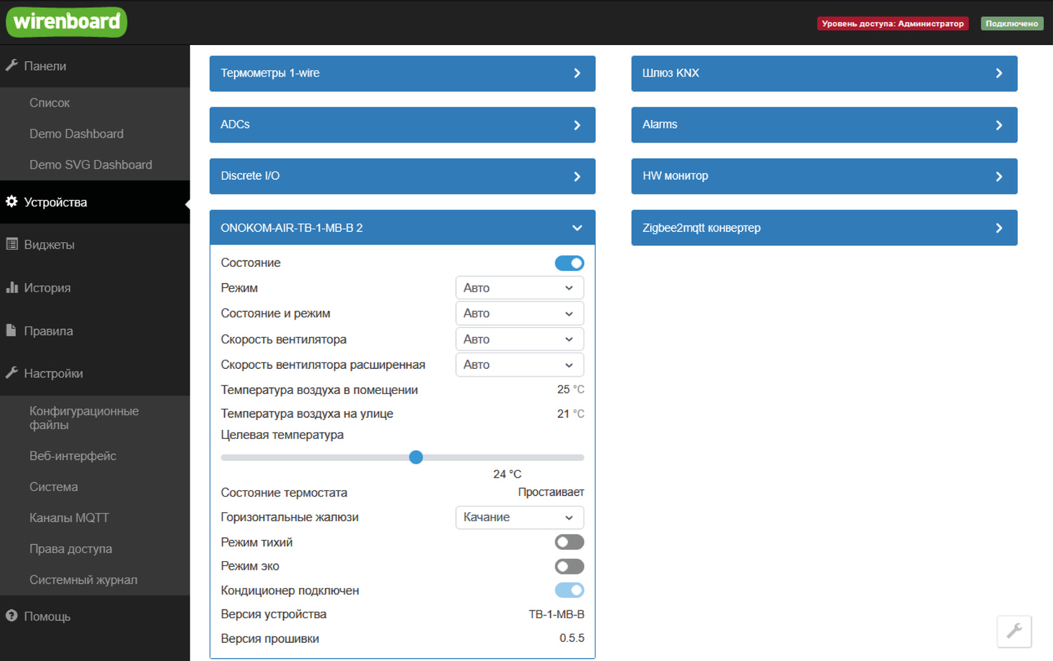
Task: Click the wrench icon next to Панели
Action: point(11,65)
